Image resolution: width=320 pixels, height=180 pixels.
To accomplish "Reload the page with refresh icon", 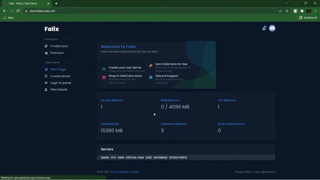I will 18,11.
